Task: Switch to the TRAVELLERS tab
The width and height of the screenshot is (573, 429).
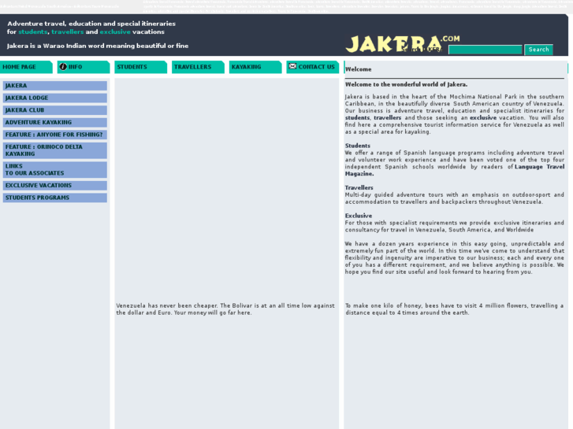Action: pos(198,67)
